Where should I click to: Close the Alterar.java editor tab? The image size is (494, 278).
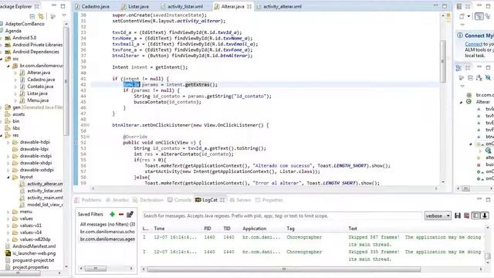click(x=249, y=6)
